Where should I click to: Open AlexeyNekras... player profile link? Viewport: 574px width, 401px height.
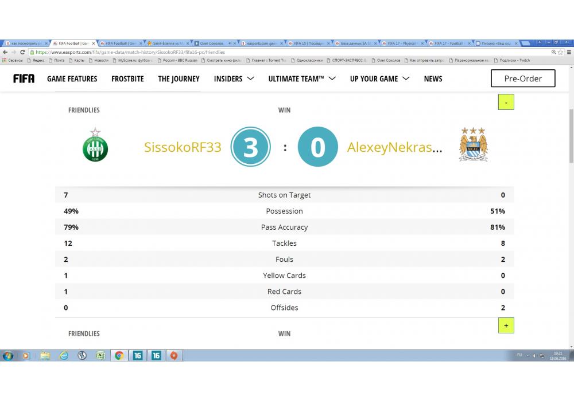coord(395,147)
